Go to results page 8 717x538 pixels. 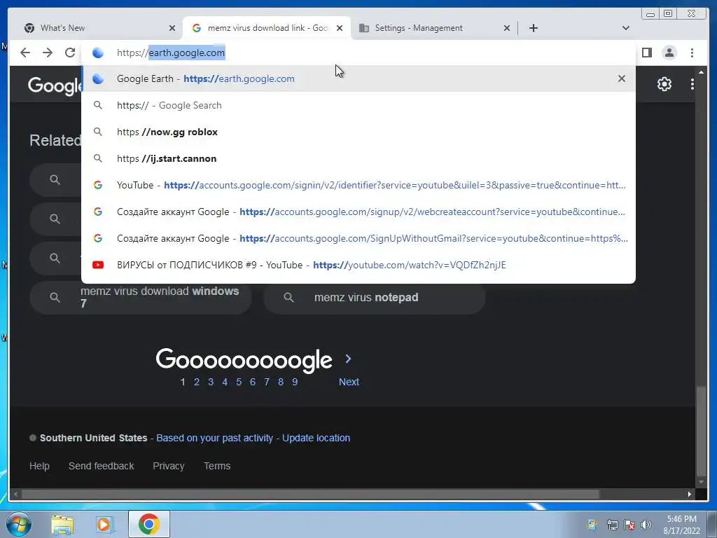point(281,382)
